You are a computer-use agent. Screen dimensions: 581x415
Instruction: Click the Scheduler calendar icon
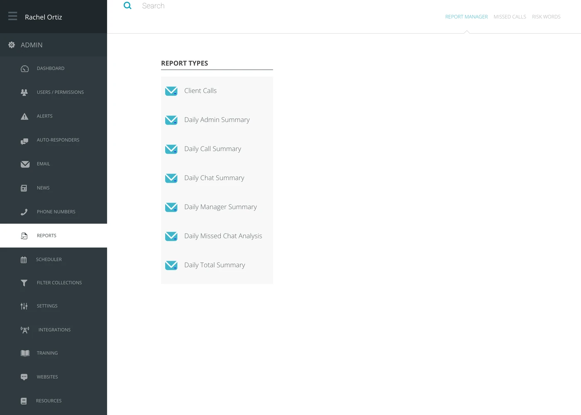(24, 260)
